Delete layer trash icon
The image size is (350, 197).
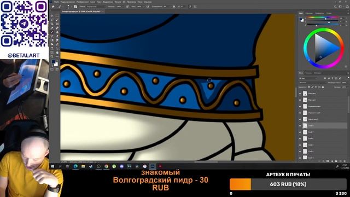(x=345, y=161)
